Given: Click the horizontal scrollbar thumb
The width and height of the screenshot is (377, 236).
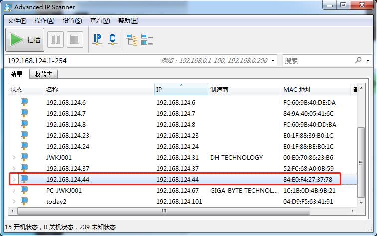Looking at the screenshot, I should [164, 211].
